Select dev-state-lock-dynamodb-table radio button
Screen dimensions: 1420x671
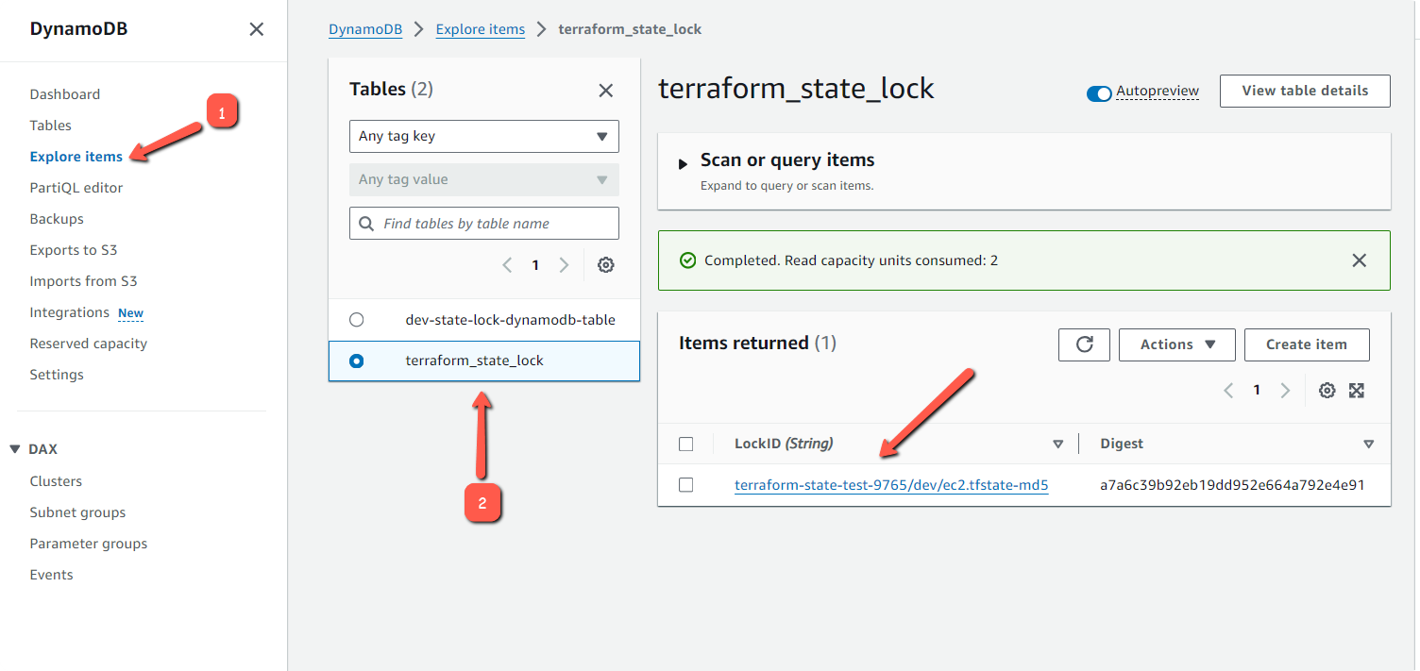tap(356, 319)
